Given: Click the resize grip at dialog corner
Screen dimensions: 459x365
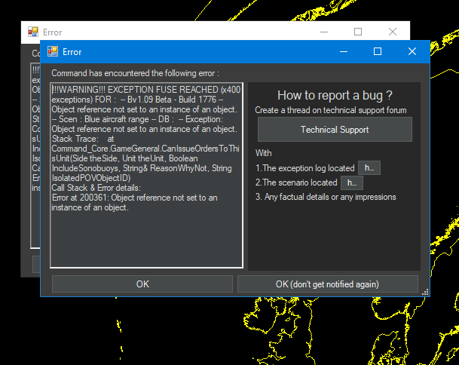Looking at the screenshot, I should 425,292.
